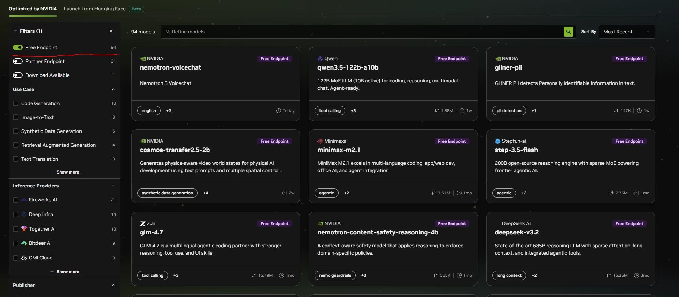The height and width of the screenshot is (297, 679).
Task: Click the Together AI provider logo
Action: (24, 229)
